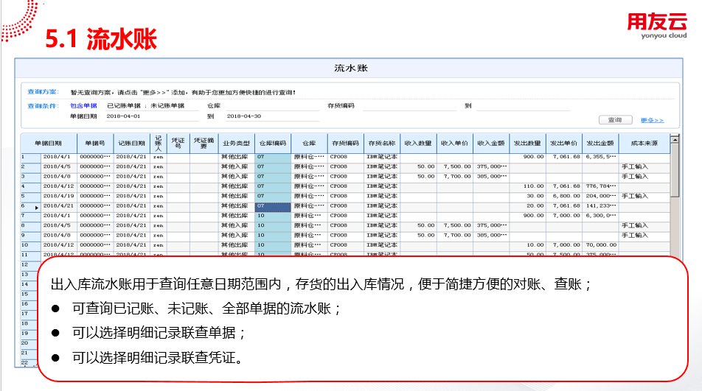Select the highlighted 仓库编码 cell in row 6
This screenshot has height=391, width=702.
pos(271,207)
